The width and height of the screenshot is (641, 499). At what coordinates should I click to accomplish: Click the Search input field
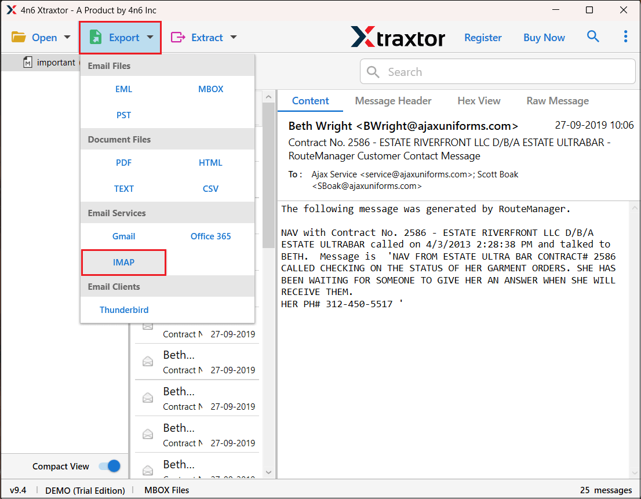(x=504, y=72)
